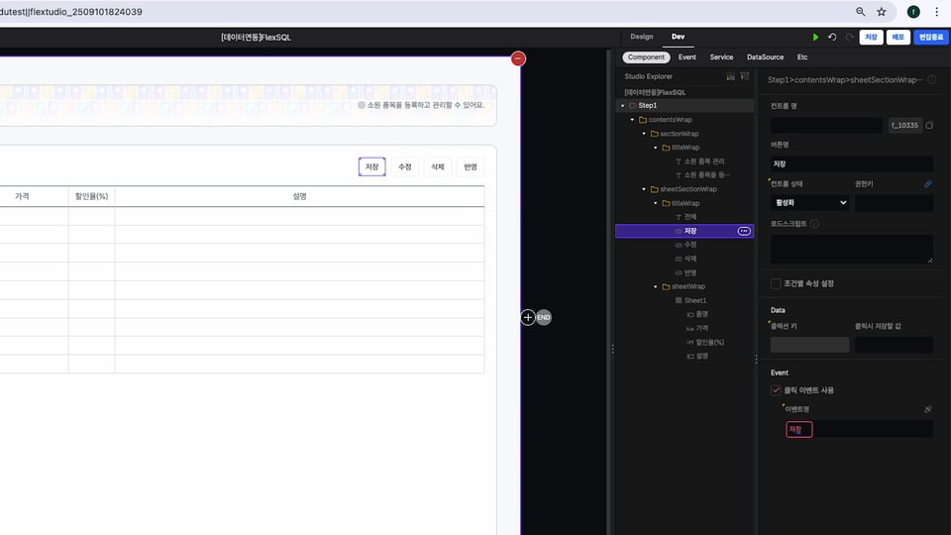Open the info icon beside the breadcrumb path
The width and height of the screenshot is (951, 535).
tap(931, 79)
